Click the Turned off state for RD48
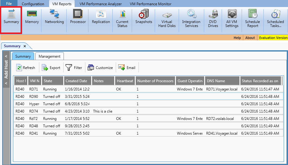 tap(52, 126)
